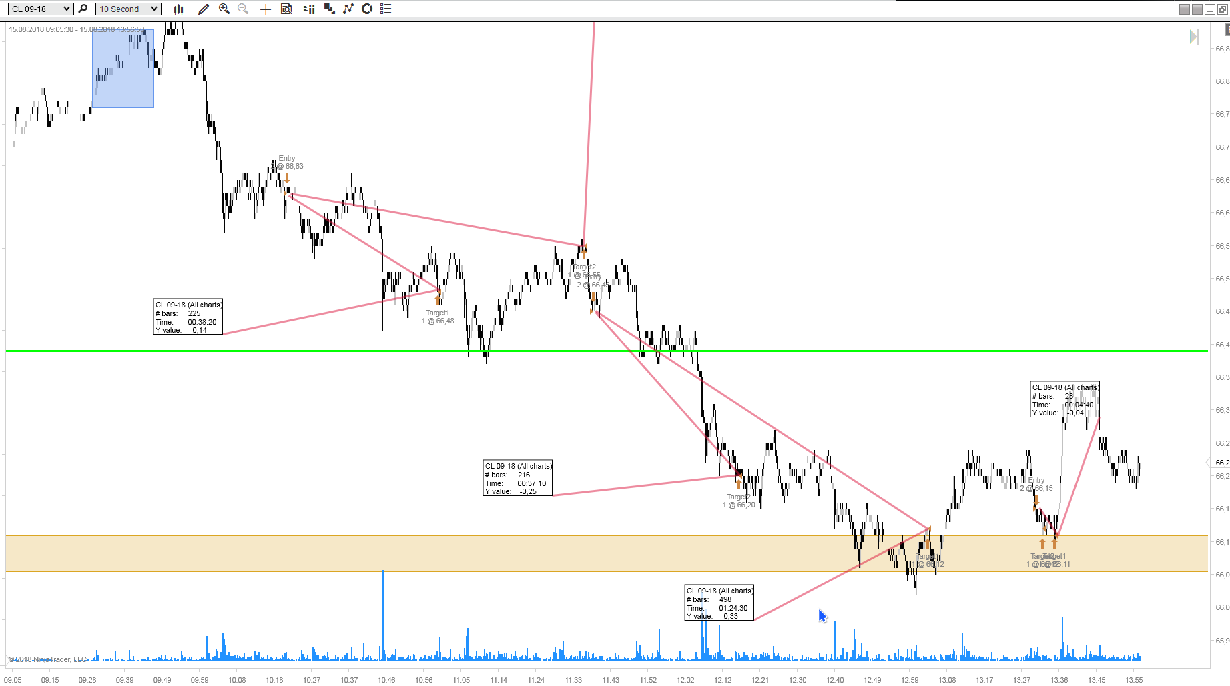The width and height of the screenshot is (1230, 686).
Task: Click the instrument search magnifier icon
Action: point(83,9)
